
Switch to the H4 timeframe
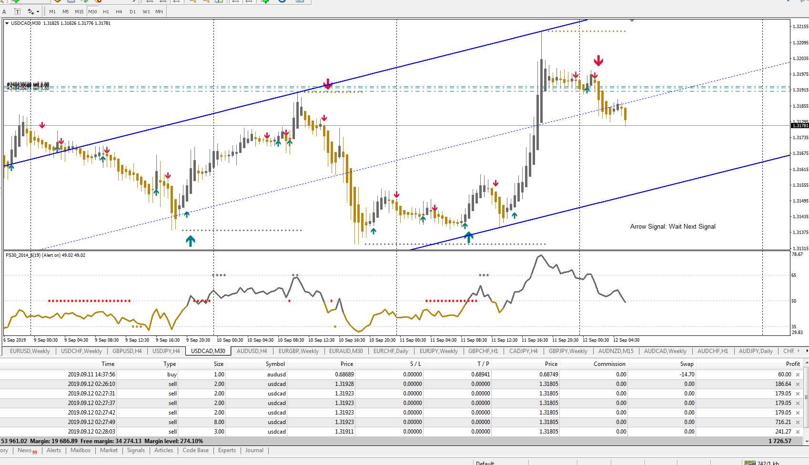point(119,11)
